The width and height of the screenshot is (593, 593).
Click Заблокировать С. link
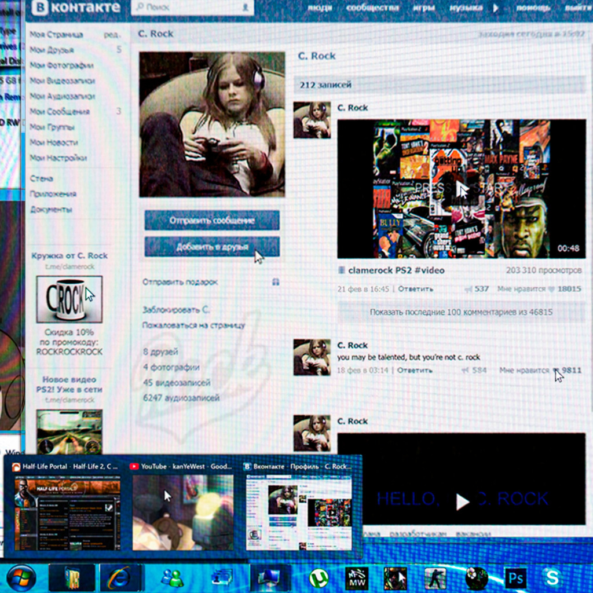pos(176,310)
